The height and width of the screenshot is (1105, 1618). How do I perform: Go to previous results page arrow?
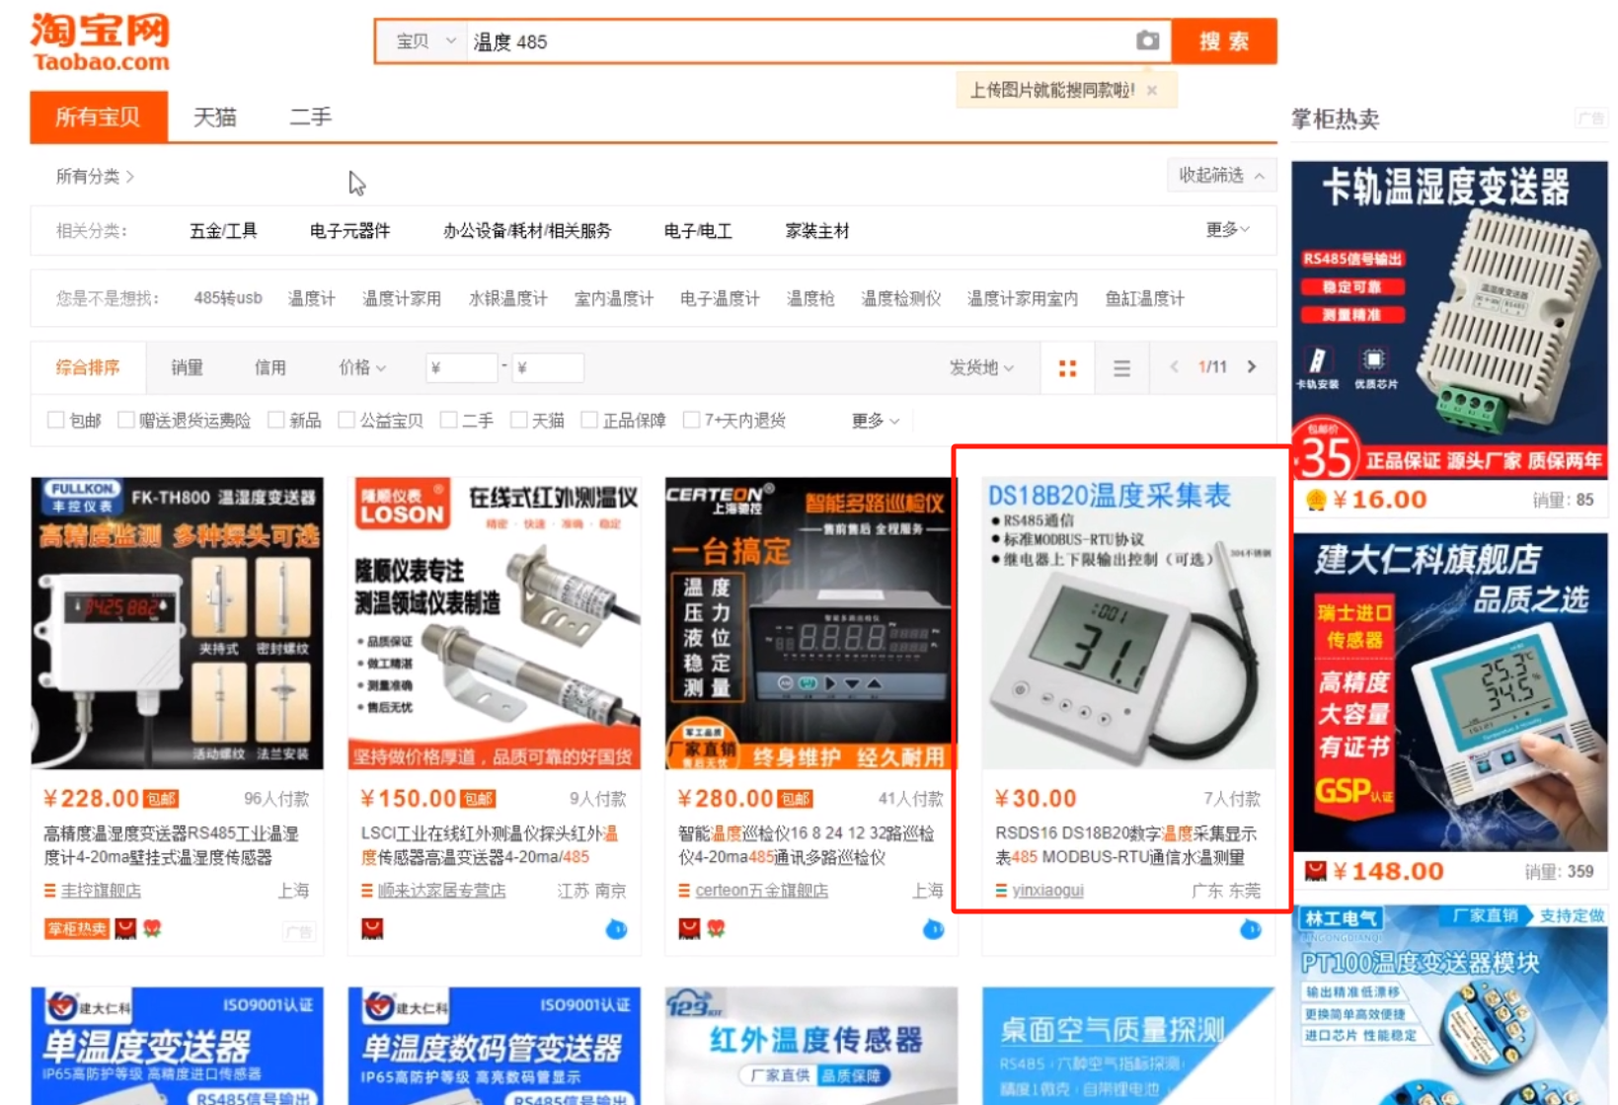pyautogui.click(x=1174, y=367)
